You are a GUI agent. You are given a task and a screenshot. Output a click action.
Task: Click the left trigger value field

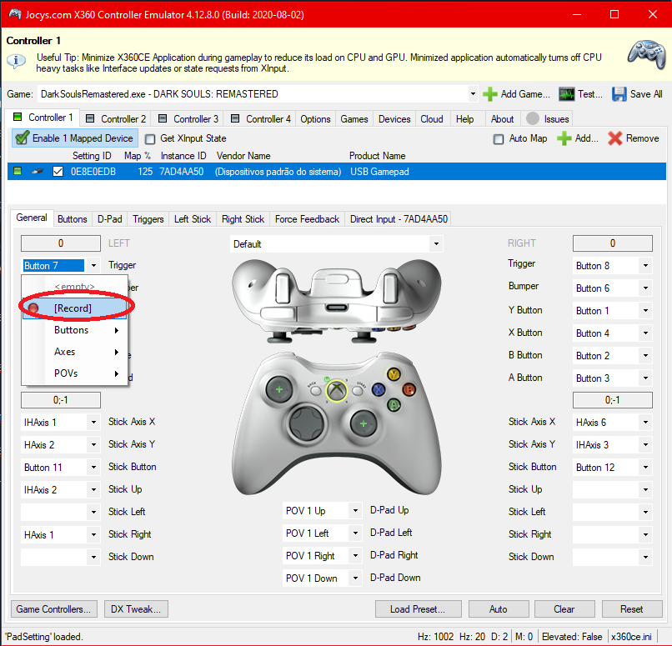(x=61, y=243)
